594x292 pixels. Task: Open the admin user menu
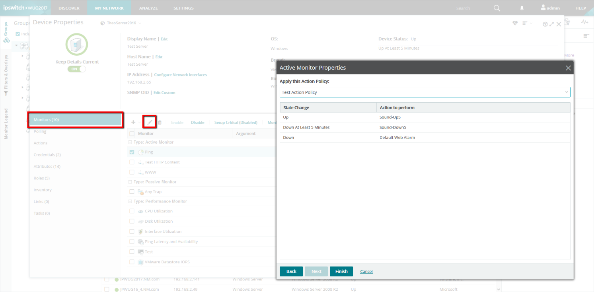[x=550, y=8]
